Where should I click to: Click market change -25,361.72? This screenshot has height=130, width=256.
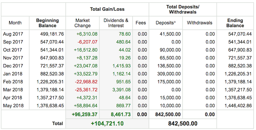(86, 90)
